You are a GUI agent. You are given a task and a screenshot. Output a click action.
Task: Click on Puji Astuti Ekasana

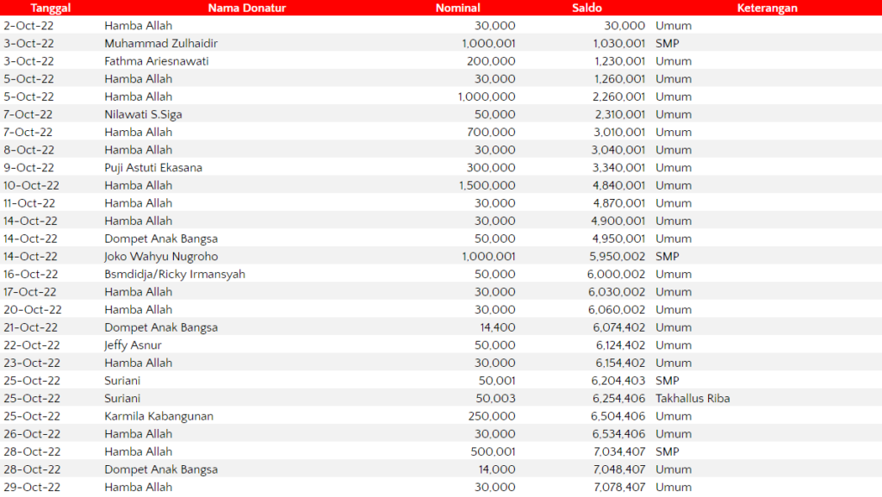pyautogui.click(x=153, y=168)
